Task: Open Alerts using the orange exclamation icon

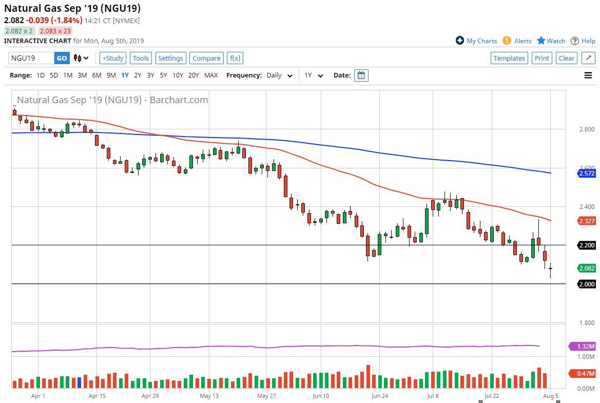Action: point(507,41)
